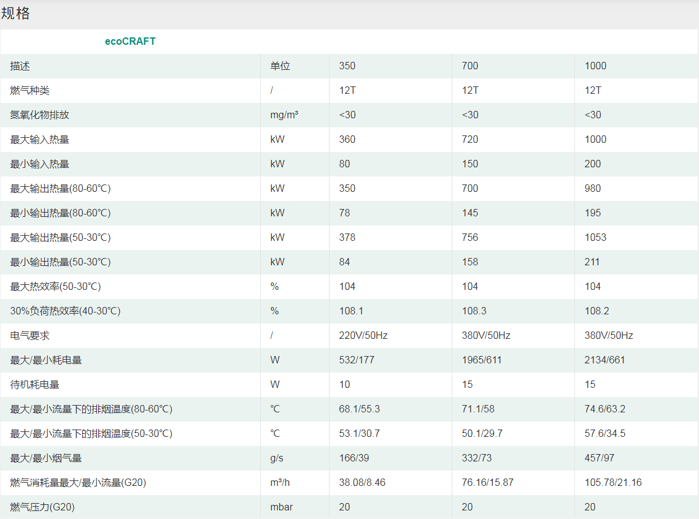Viewport: 699px width, 519px height.
Task: Select the 105.78/21.16 gas consumption value
Action: [x=613, y=483]
